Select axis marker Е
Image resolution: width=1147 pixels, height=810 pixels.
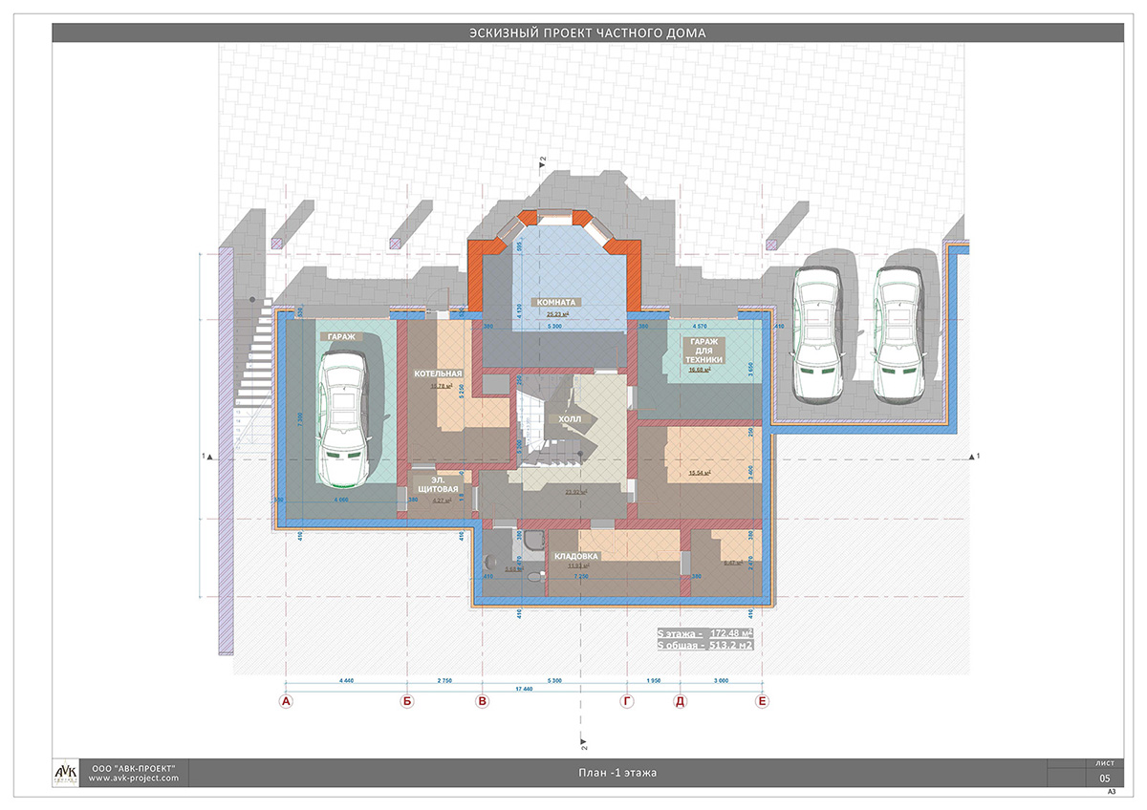(x=762, y=702)
